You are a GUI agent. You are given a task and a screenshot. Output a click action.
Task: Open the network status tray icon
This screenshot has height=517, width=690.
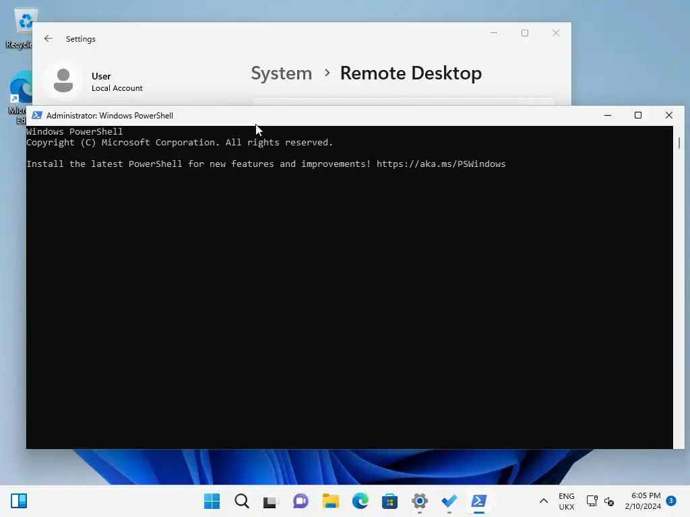coord(592,501)
